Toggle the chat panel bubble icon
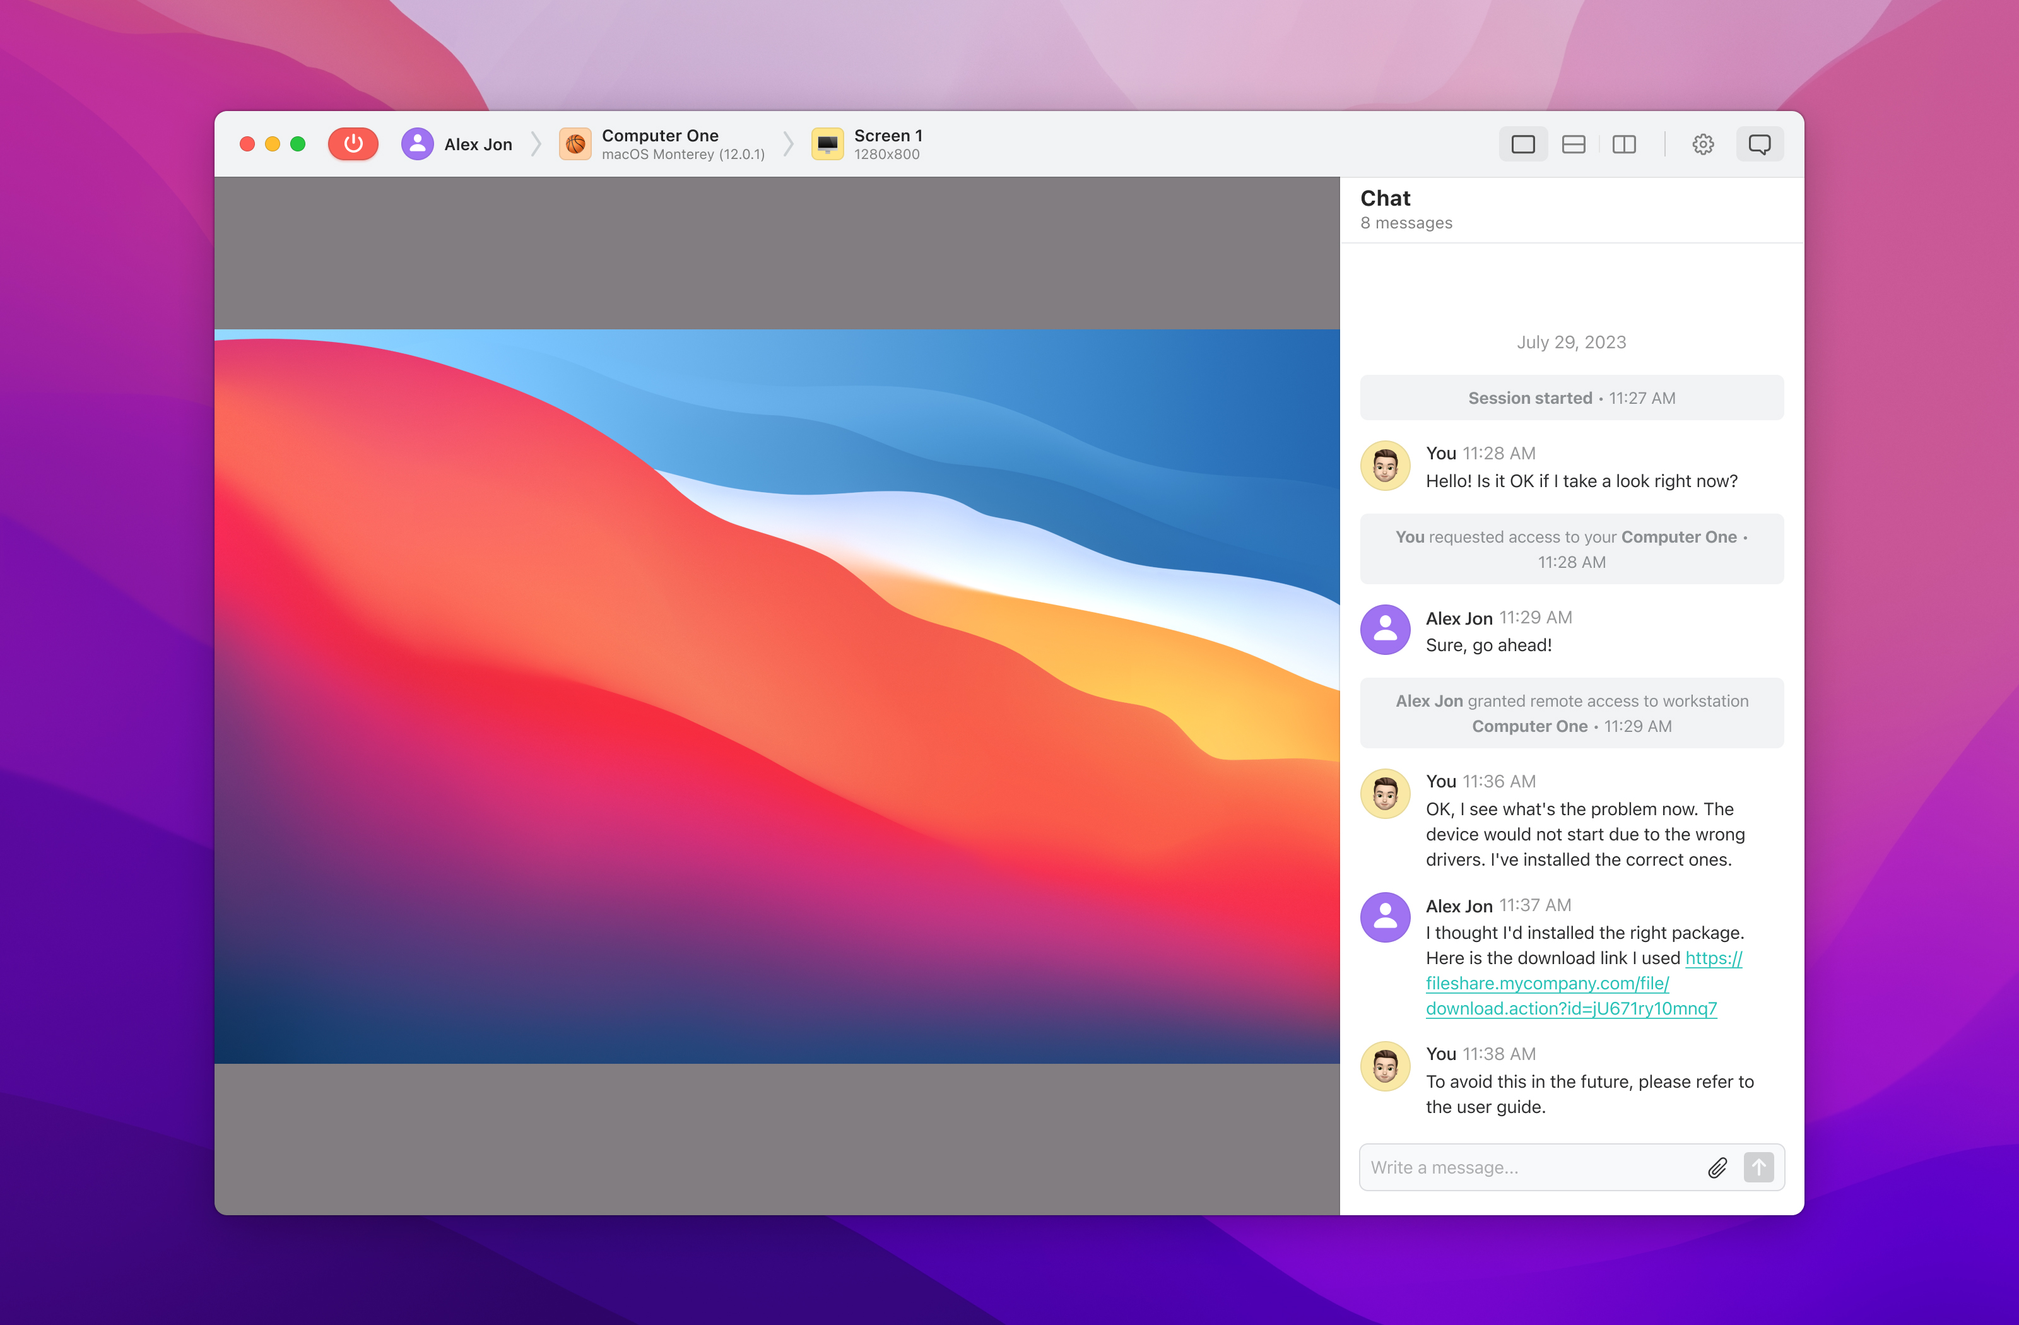The image size is (2019, 1325). pyautogui.click(x=1760, y=144)
